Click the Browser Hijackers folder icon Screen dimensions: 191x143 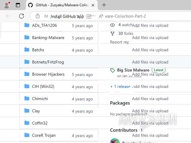[27, 74]
